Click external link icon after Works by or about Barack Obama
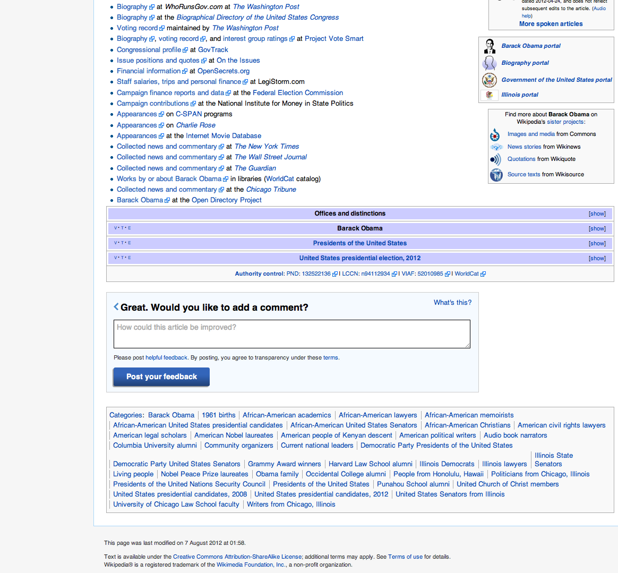This screenshot has height=573, width=618. tap(226, 179)
